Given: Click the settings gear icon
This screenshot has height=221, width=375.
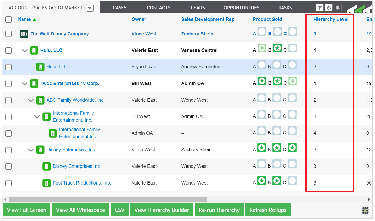Looking at the screenshot, I should (x=329, y=8).
